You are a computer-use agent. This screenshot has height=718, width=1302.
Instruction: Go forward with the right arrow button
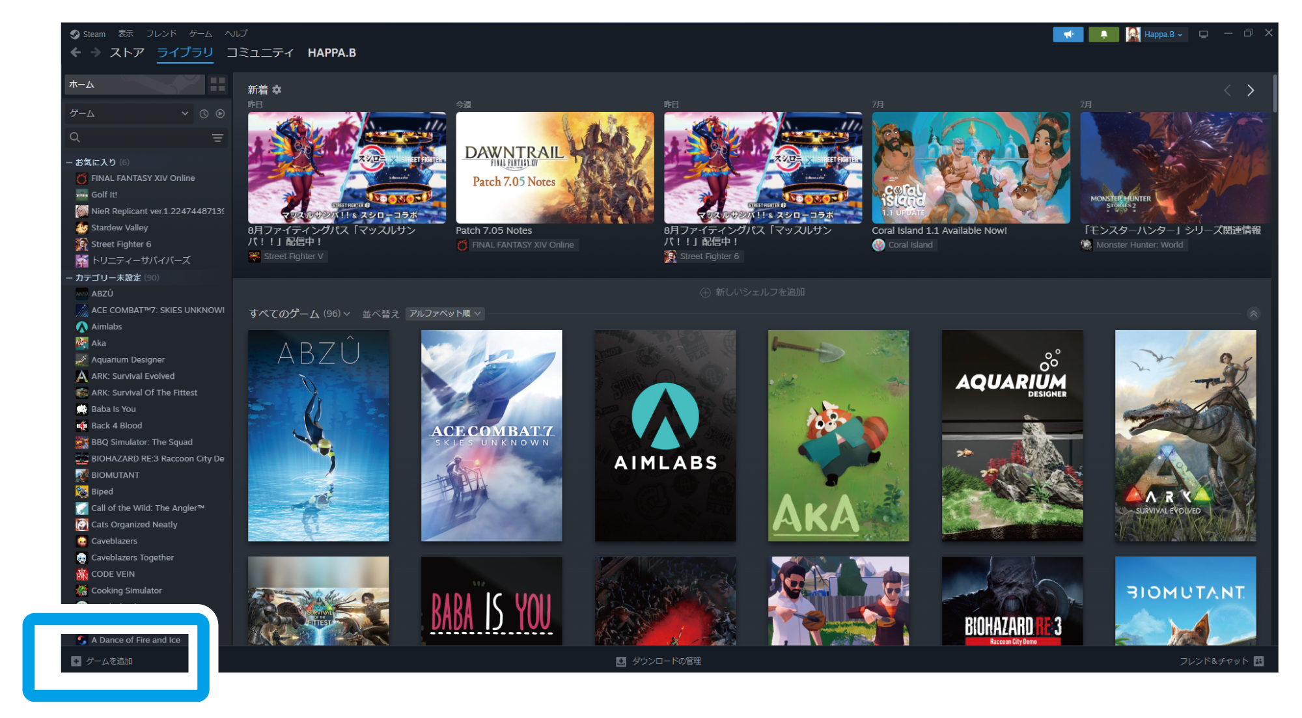pos(96,53)
